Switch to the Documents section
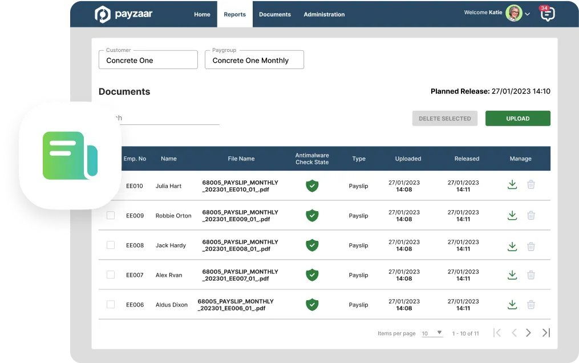The width and height of the screenshot is (579, 363). tap(275, 14)
